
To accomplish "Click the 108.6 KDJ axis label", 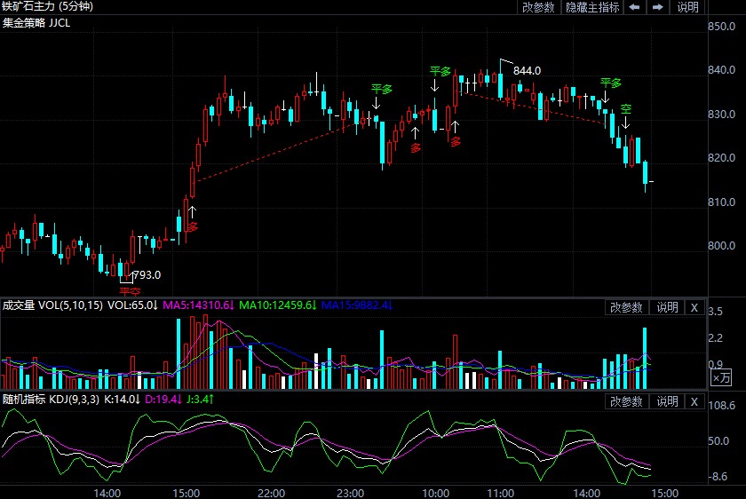I will (721, 405).
